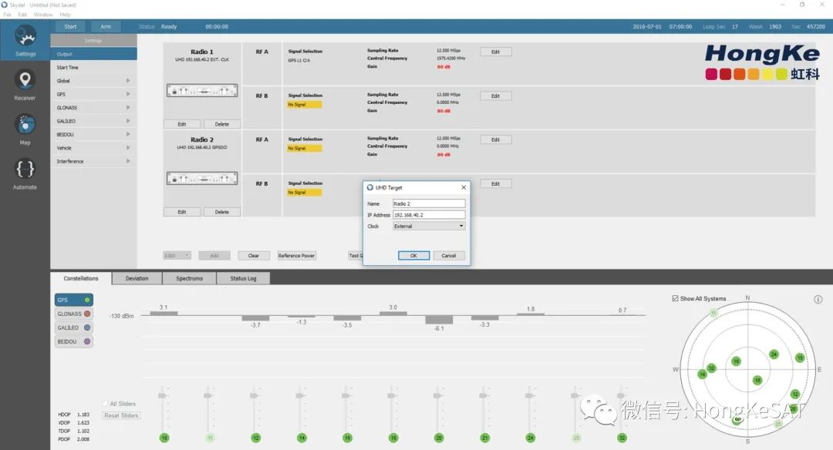The height and width of the screenshot is (450, 833).
Task: Expand the GLONASS settings entry
Action: 93,107
